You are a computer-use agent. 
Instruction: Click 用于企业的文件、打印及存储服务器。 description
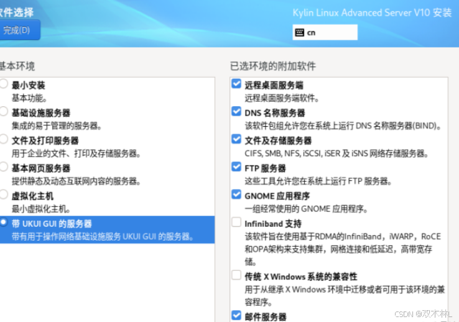[76, 154]
